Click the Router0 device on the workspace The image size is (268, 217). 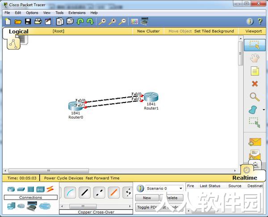(75, 106)
